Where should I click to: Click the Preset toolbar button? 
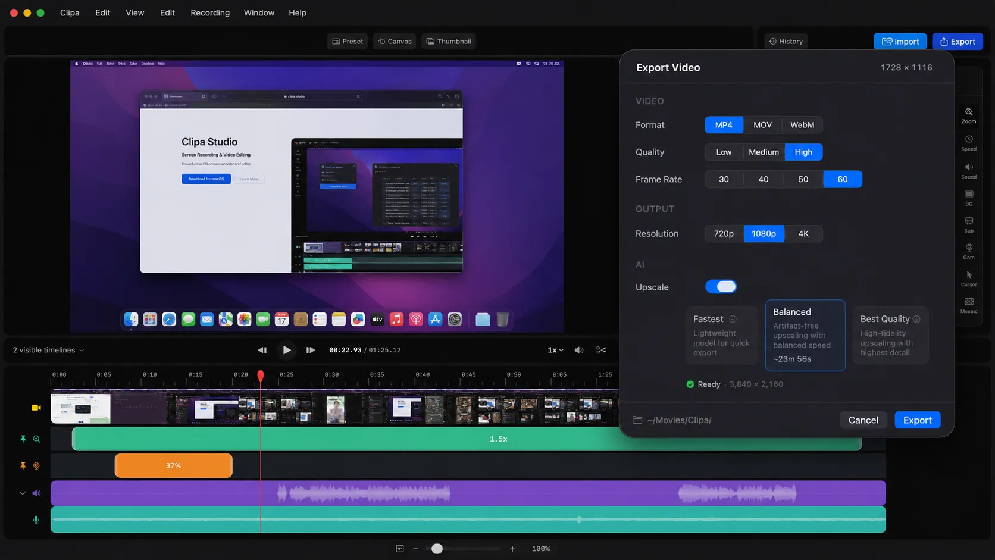[348, 41]
